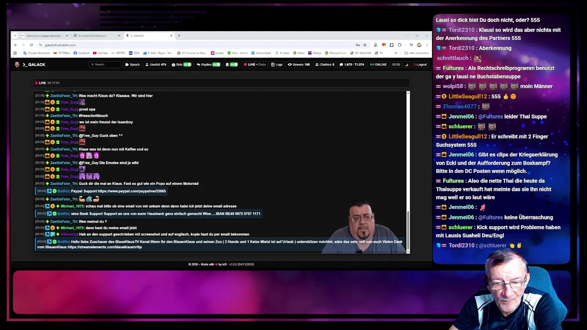Open the tab search dropdown arrow
Image resolution: width=587 pixels, height=330 pixels.
pos(15,35)
